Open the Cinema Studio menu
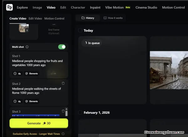This screenshot has height=137, width=188. click(x=147, y=7)
